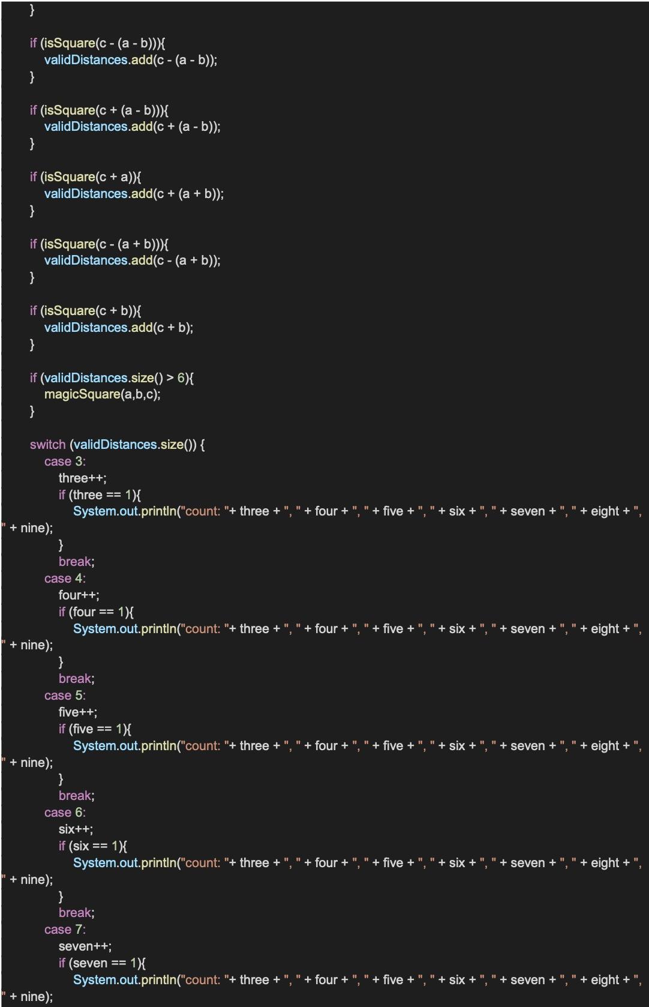The image size is (649, 1007).
Task: Click the validDistances.add(c + (a + b)) line
Action: pyautogui.click(x=133, y=194)
